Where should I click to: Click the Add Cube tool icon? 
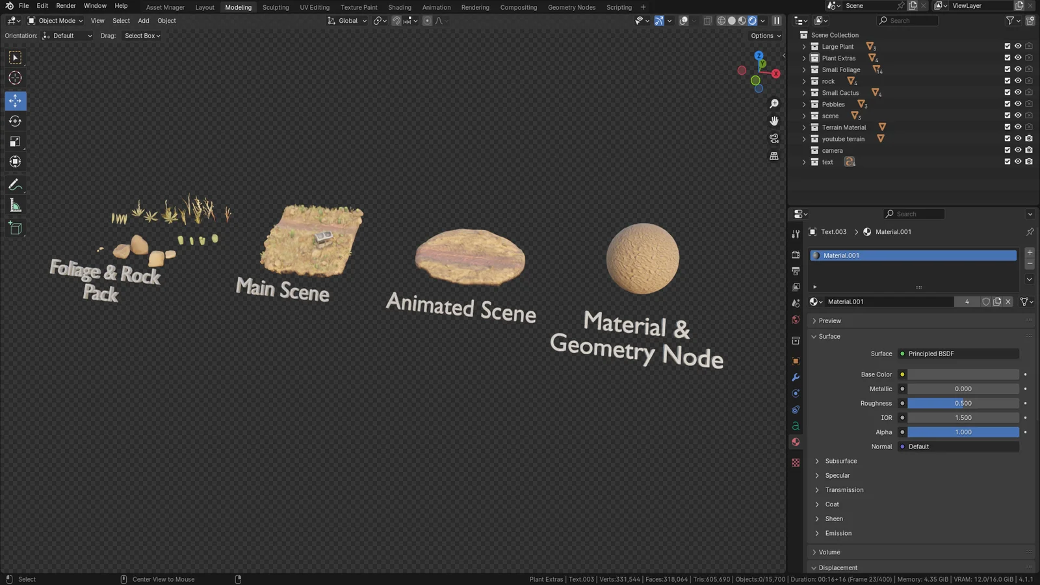click(x=15, y=228)
